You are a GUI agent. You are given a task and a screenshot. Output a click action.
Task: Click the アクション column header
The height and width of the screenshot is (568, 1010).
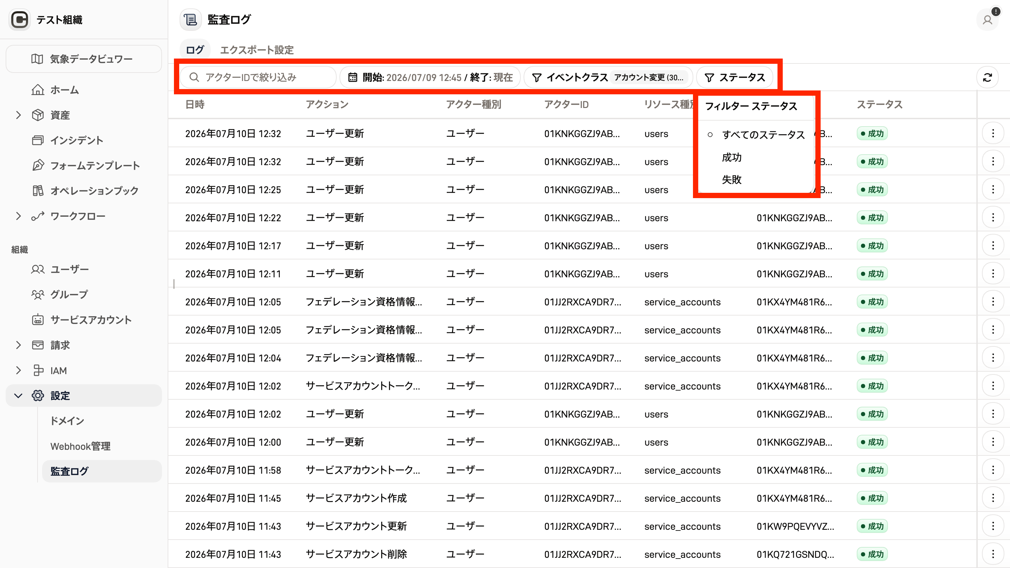(x=327, y=104)
